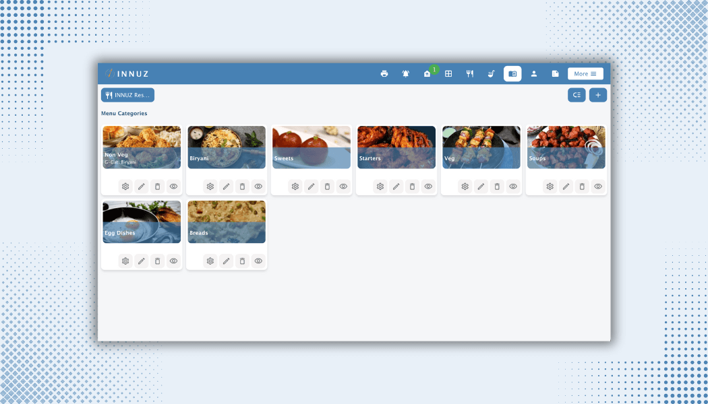Click the fork and knife navbar icon
The width and height of the screenshot is (708, 404).
(x=470, y=74)
